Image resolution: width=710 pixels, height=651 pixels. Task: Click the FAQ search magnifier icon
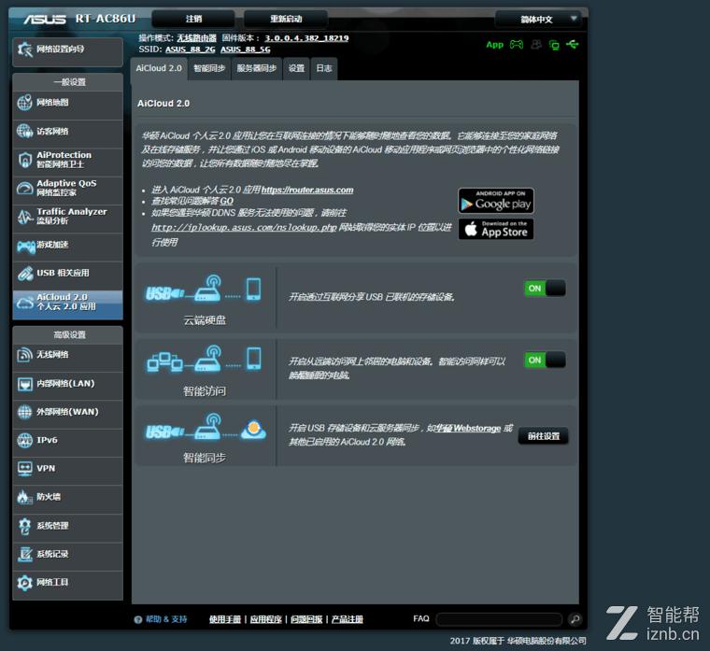coord(575,619)
